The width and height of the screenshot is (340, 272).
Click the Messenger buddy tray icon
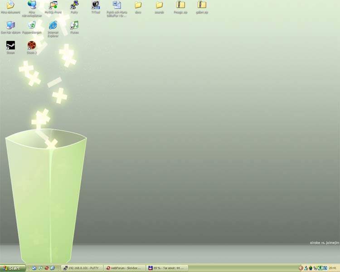click(306, 268)
